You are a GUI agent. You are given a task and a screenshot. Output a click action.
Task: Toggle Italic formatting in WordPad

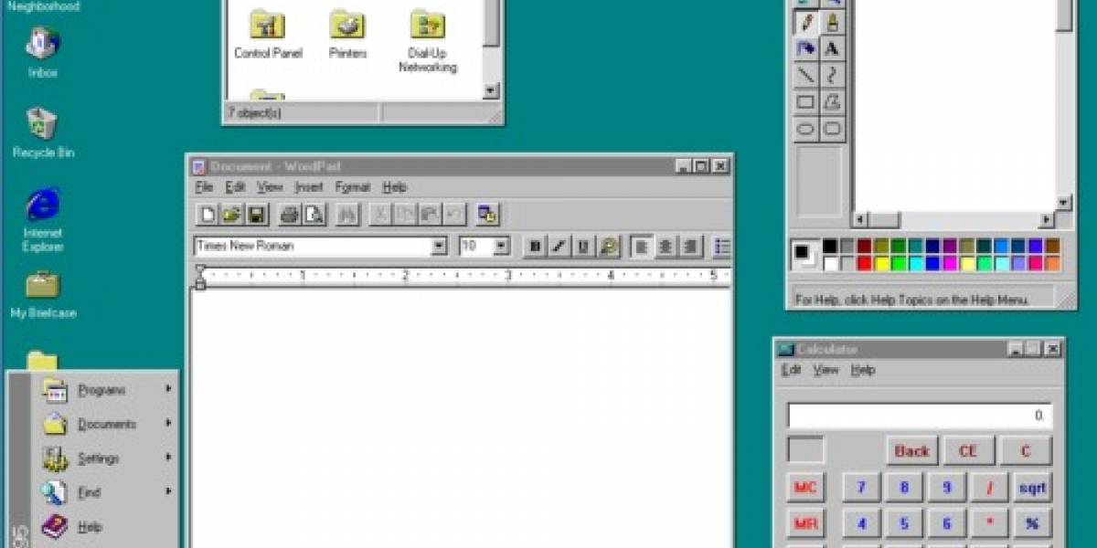click(559, 246)
